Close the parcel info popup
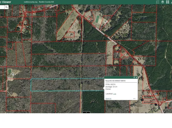Viewport: 172px width, 128px height. click(137, 77)
